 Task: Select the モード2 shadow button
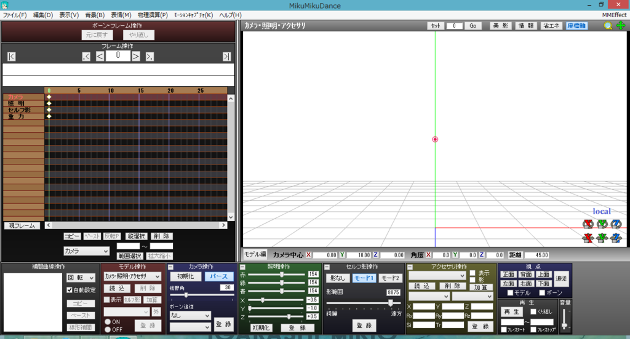389,278
